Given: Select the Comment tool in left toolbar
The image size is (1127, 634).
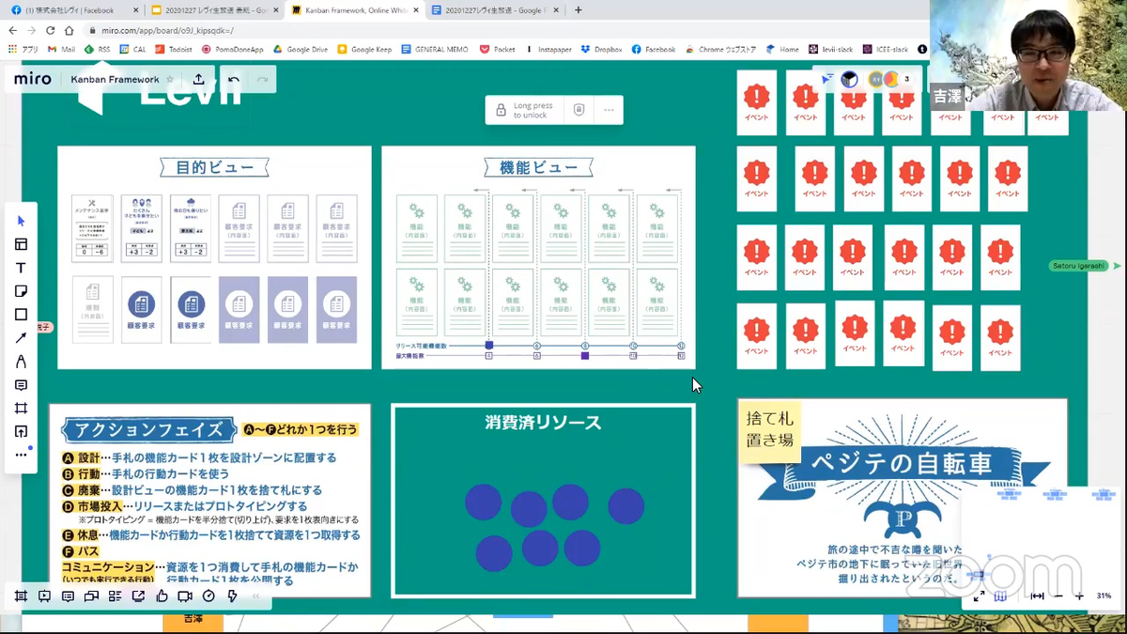Looking at the screenshot, I should tap(21, 385).
